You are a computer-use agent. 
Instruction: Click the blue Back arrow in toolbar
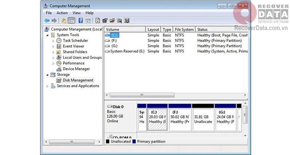[x=47, y=21]
